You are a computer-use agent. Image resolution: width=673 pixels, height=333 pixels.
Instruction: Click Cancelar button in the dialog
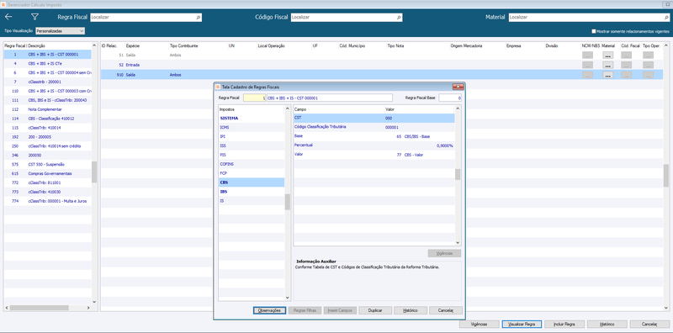[x=446, y=310]
